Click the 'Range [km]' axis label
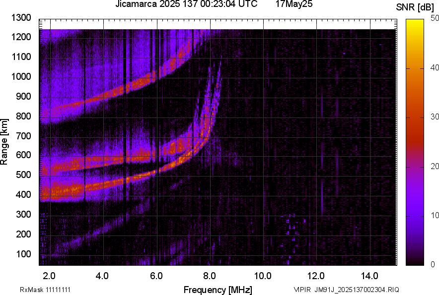Viewport: 439px width, 295px height. pyautogui.click(x=4, y=141)
